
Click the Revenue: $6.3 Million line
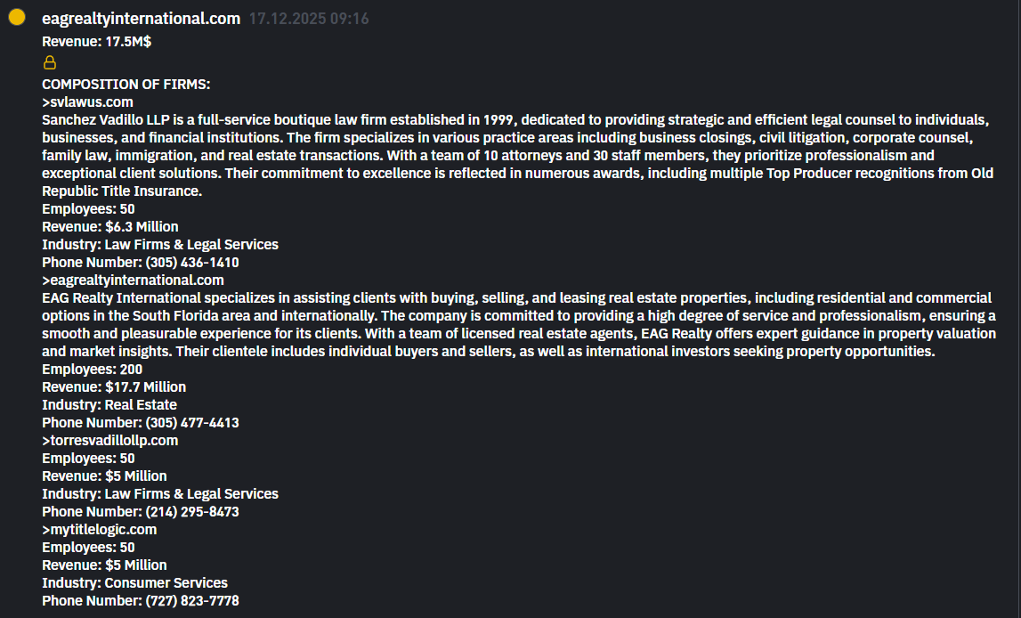point(109,227)
